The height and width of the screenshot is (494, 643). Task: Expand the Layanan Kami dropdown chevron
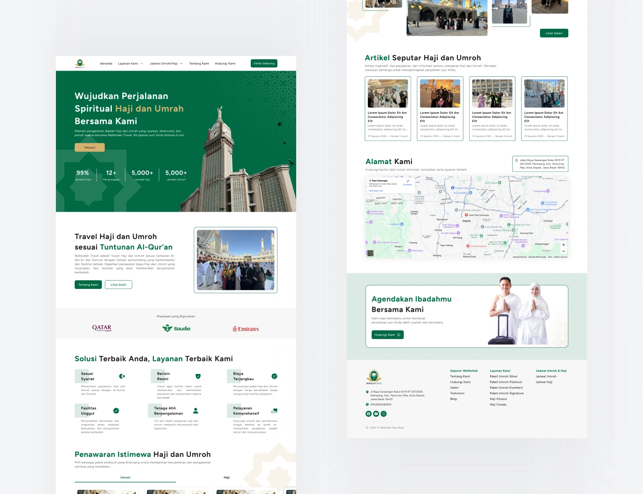pyautogui.click(x=142, y=64)
